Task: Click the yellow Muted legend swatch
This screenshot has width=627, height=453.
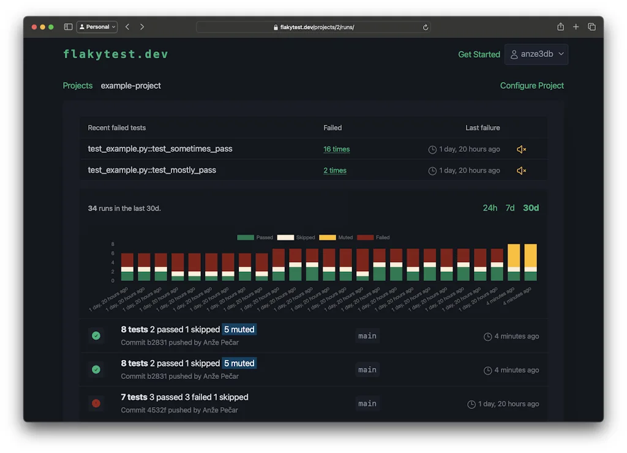Action: click(x=328, y=238)
